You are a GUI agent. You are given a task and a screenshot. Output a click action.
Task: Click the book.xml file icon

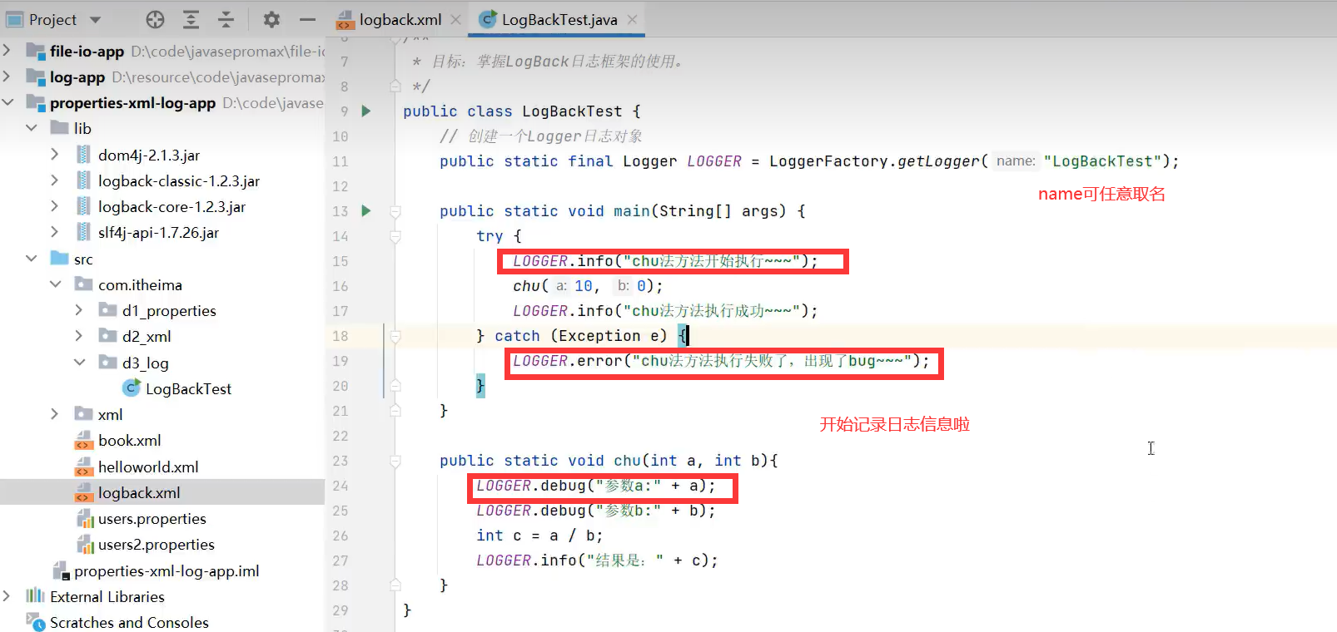[x=83, y=441]
